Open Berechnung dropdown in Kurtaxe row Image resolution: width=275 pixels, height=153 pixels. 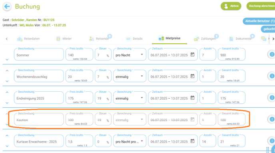130,141
